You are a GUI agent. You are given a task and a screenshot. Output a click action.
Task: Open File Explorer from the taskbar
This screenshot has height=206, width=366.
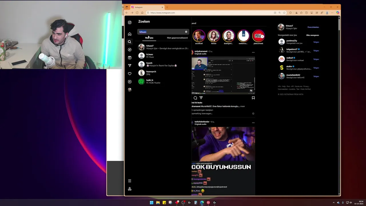pyautogui.click(x=158, y=203)
